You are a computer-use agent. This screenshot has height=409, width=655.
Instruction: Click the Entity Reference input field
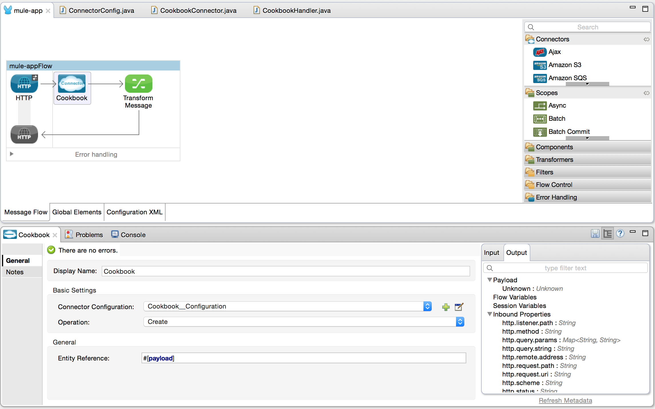click(303, 358)
